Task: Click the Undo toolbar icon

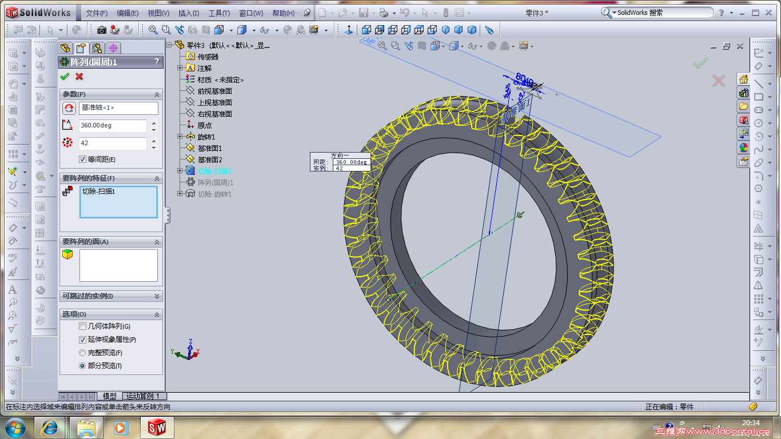Action: (405, 13)
